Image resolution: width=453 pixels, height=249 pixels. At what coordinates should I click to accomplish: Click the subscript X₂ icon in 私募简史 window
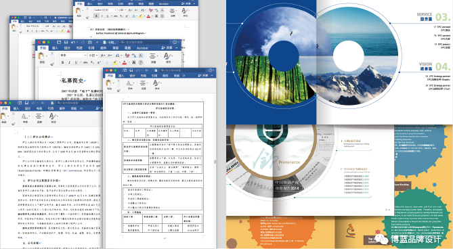(92, 62)
